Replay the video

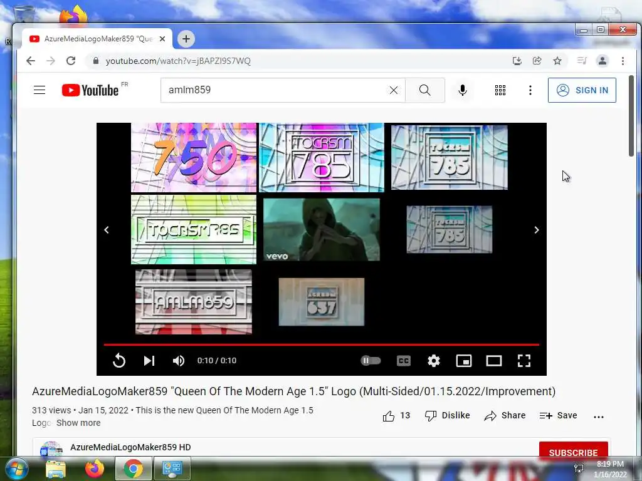119,360
